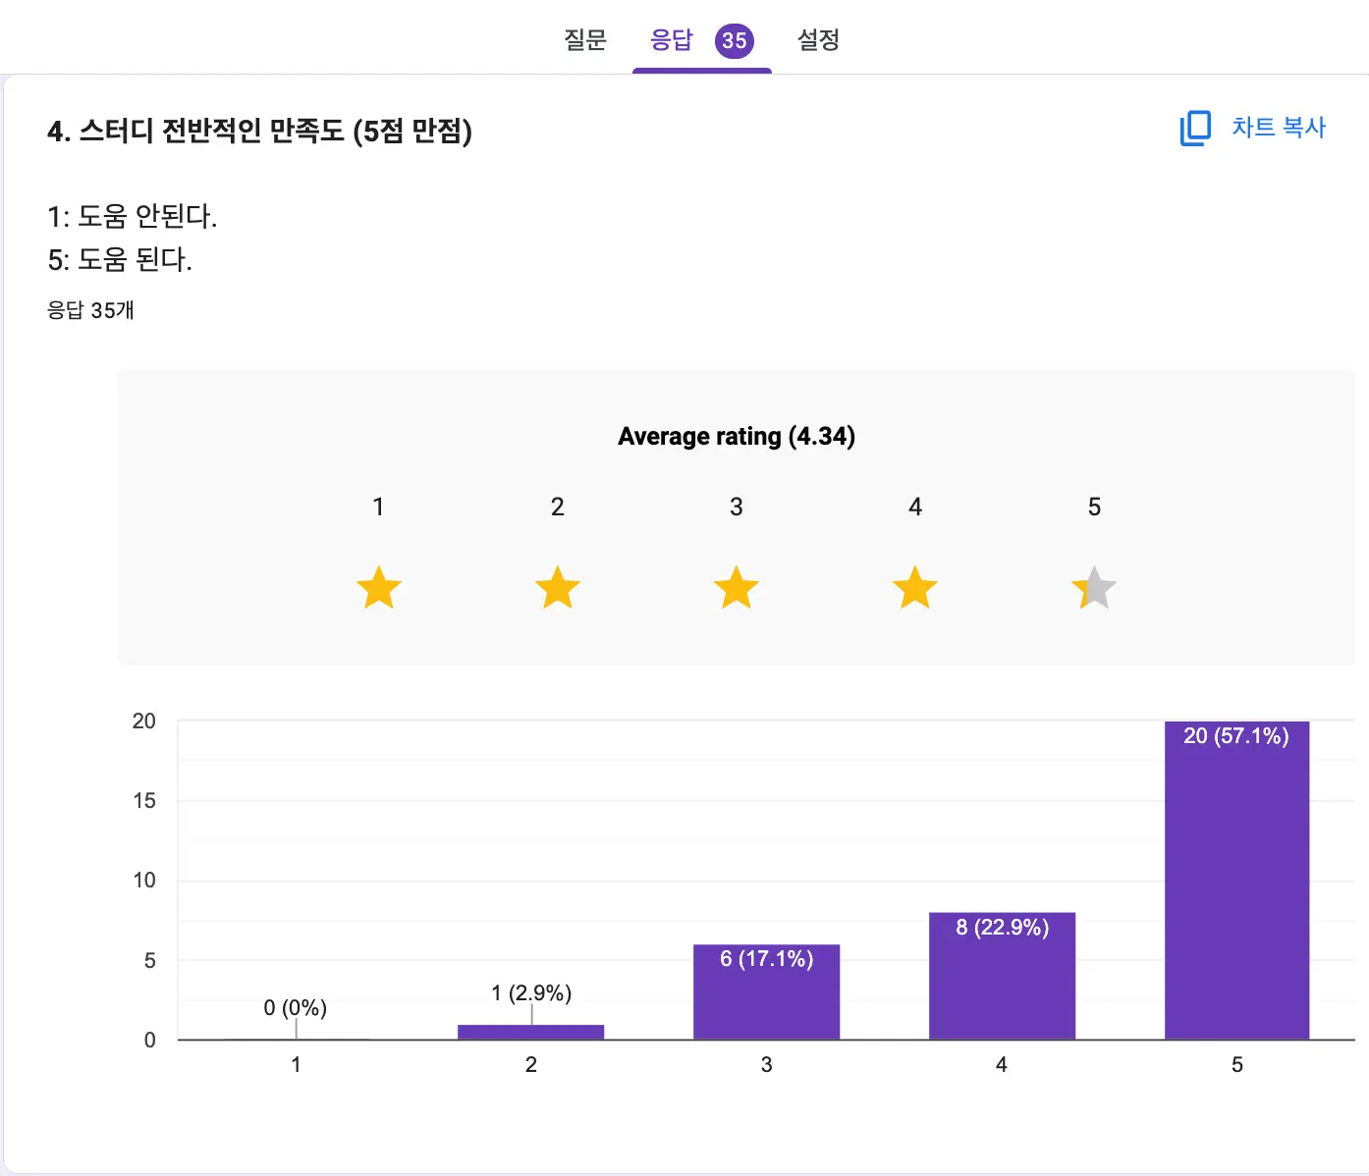
Task: Click the gray star under rating 5
Action: pos(1094,587)
